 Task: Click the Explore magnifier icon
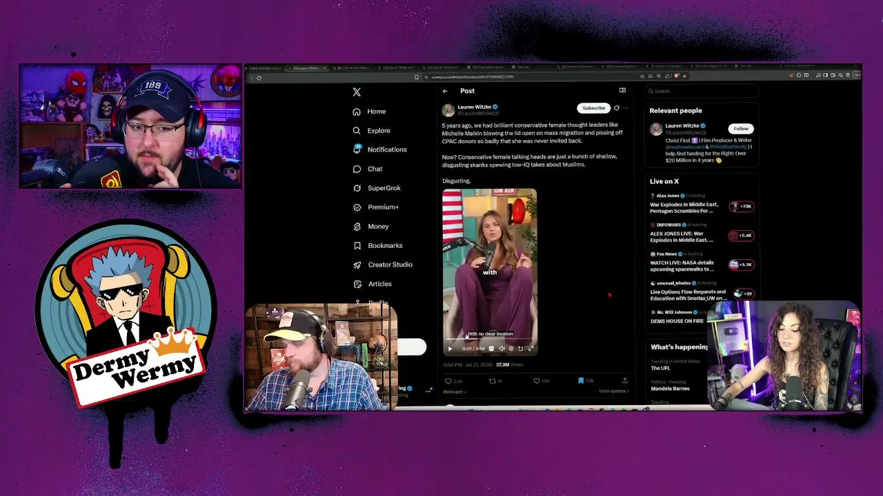coord(357,131)
